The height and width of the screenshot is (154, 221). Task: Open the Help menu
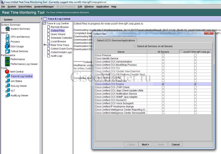click(x=114, y=7)
